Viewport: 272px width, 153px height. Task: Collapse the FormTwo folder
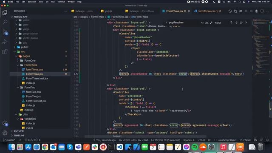pos(30,88)
